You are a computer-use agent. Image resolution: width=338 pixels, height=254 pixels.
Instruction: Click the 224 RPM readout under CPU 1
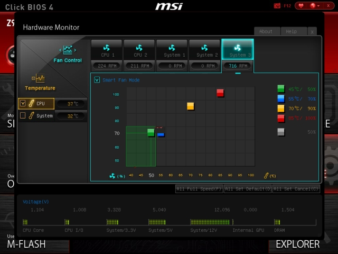(x=107, y=66)
